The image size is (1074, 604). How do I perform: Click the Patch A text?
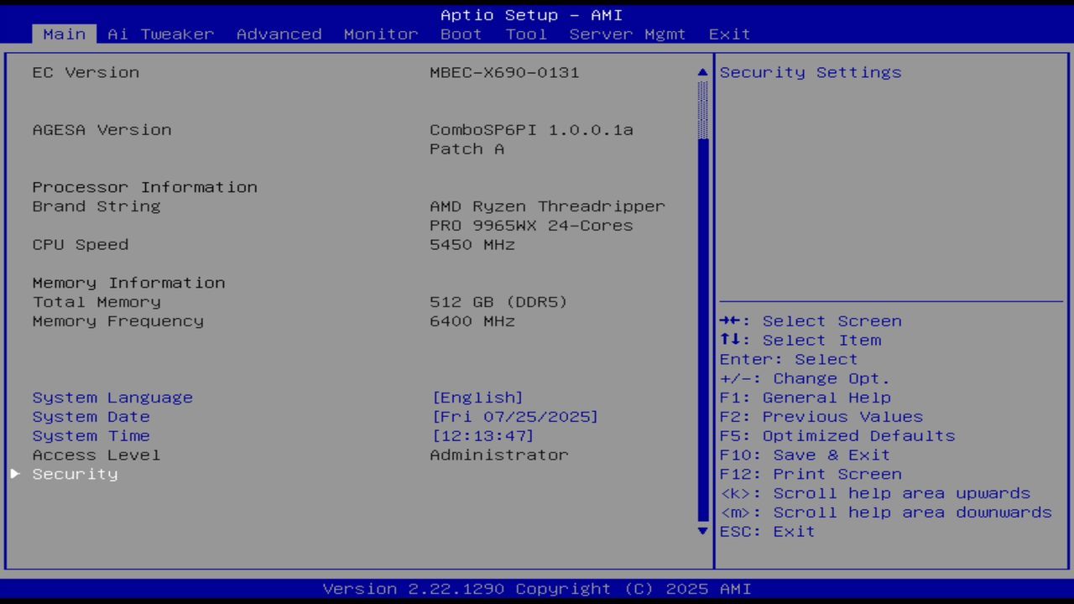[467, 149]
